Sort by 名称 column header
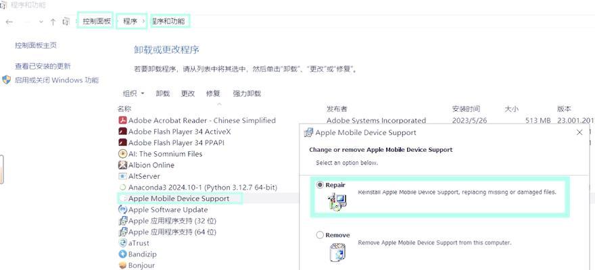Screen dimensions: 595x270 pos(124,109)
